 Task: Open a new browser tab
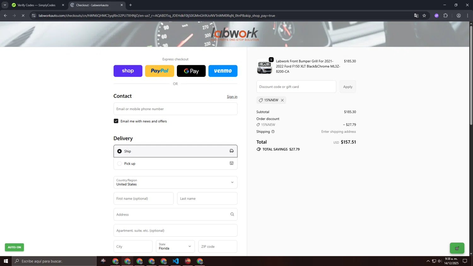click(x=131, y=5)
